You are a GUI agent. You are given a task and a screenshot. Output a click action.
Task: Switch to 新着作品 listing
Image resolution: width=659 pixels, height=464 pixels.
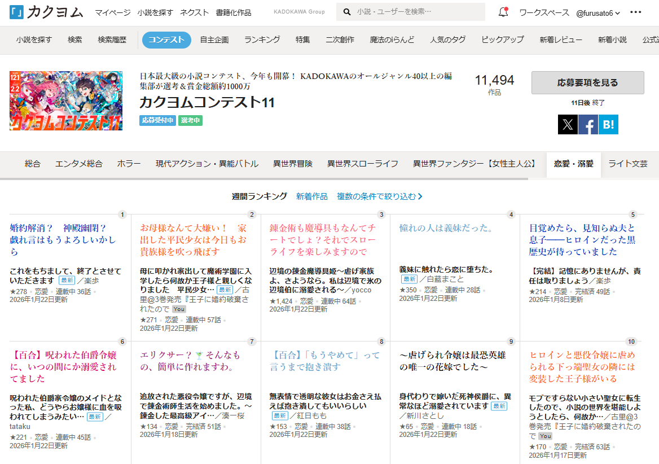coord(311,196)
